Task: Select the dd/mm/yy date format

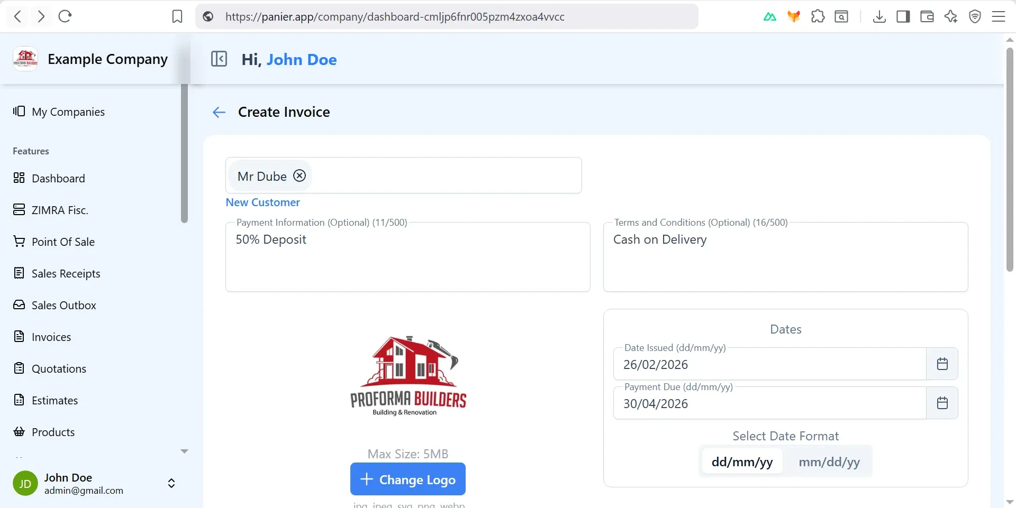Action: [742, 462]
